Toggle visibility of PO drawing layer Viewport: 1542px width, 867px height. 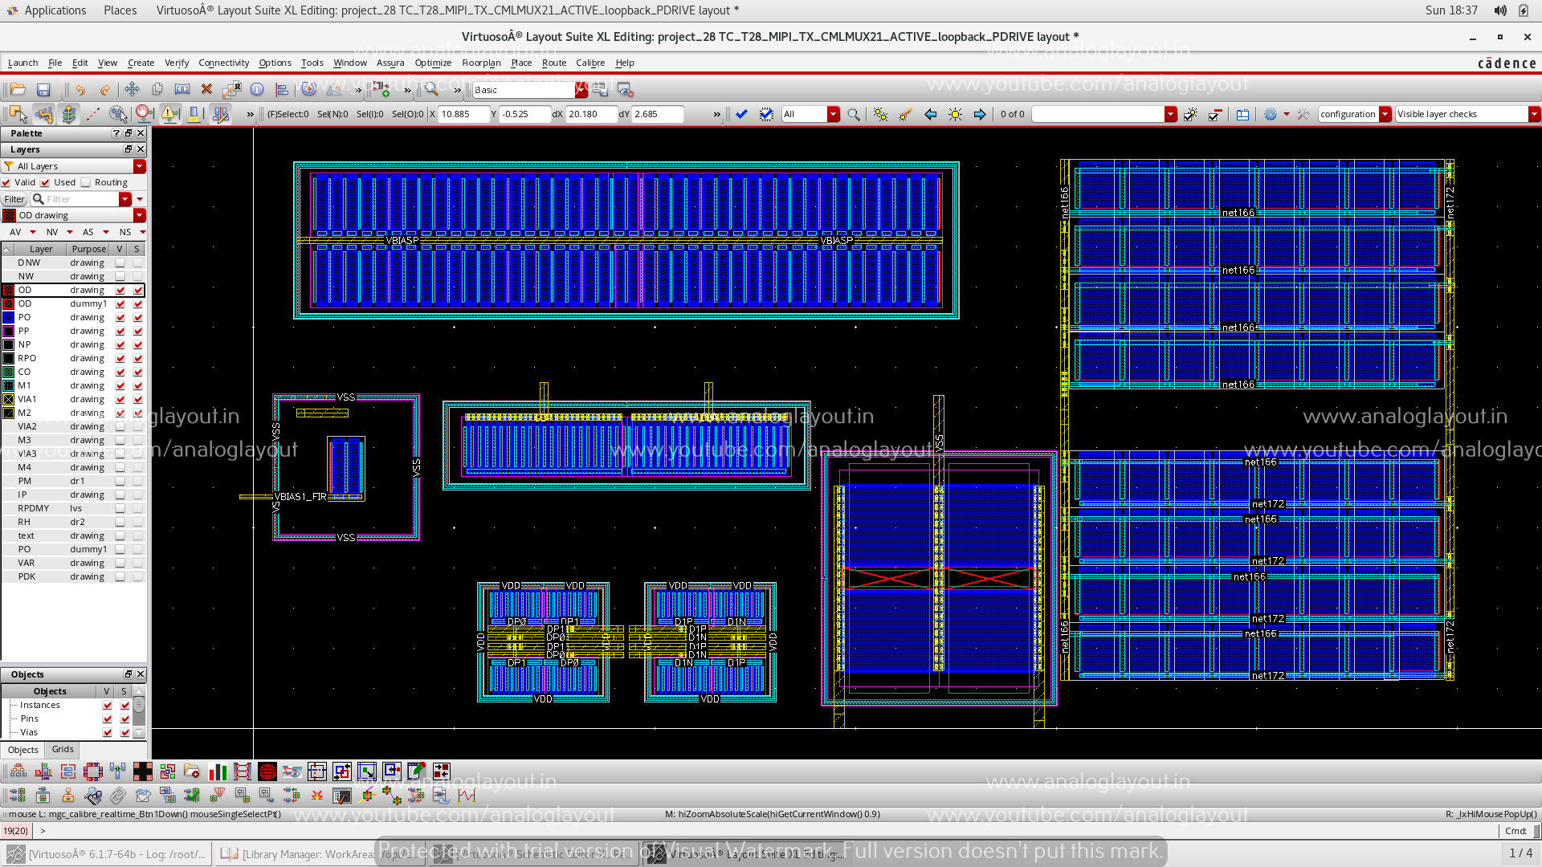120,317
